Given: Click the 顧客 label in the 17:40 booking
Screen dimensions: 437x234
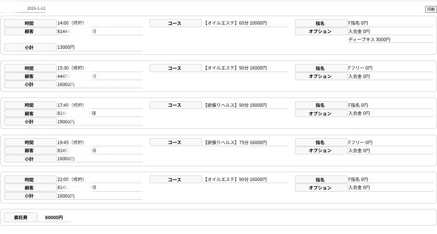Looking at the screenshot, I should point(30,114).
